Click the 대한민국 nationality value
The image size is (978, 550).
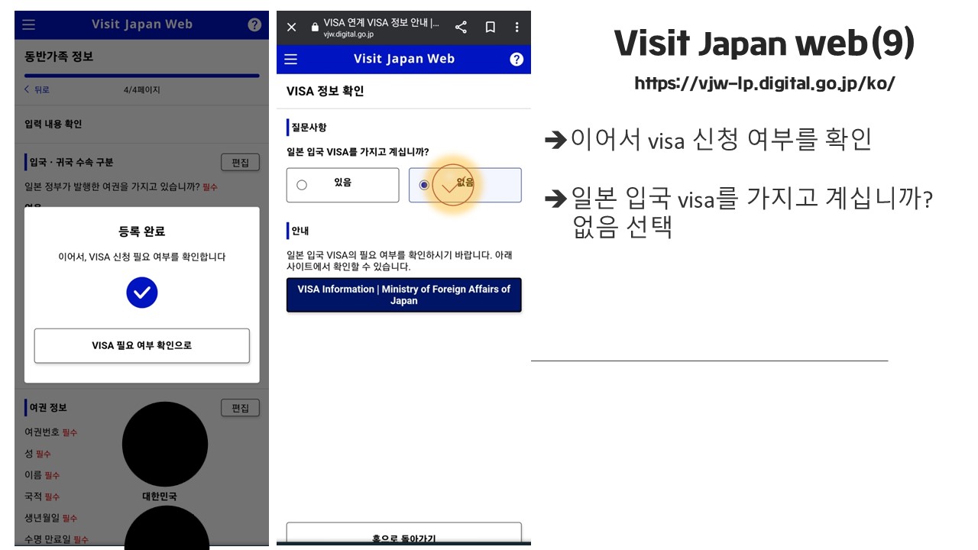[x=160, y=497]
